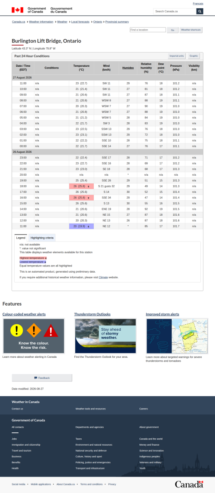The height and width of the screenshot is (493, 215).
Task: Open the Climate website link
Action: 103,277
